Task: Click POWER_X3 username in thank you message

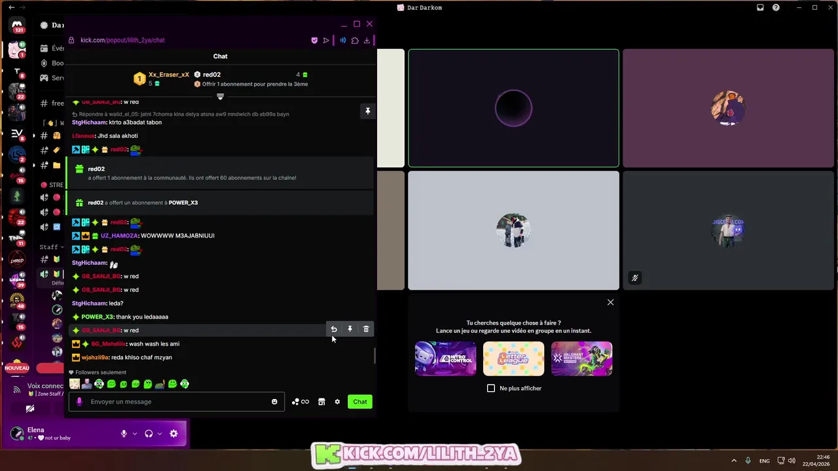Action: point(97,317)
